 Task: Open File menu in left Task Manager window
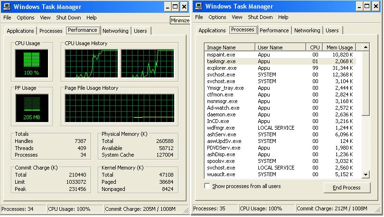(7, 18)
